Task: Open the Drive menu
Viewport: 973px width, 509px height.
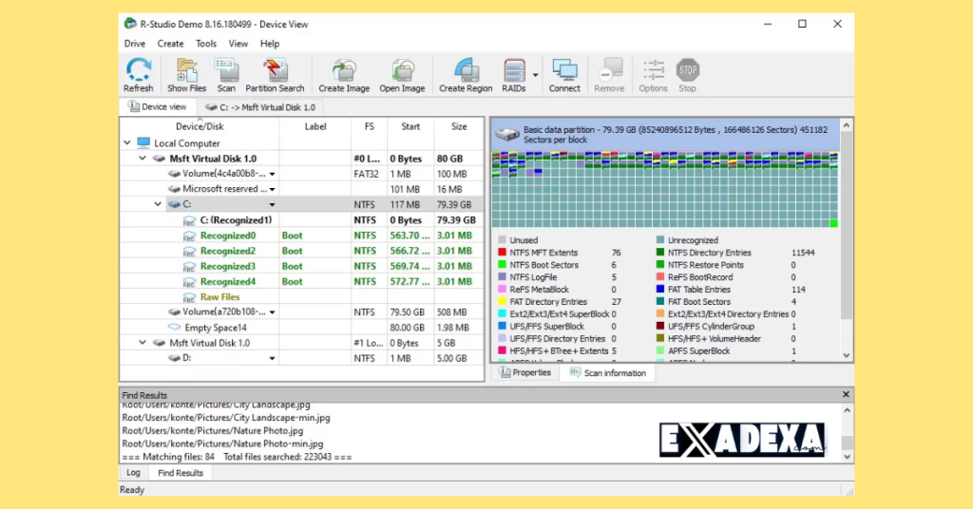Action: pos(135,44)
